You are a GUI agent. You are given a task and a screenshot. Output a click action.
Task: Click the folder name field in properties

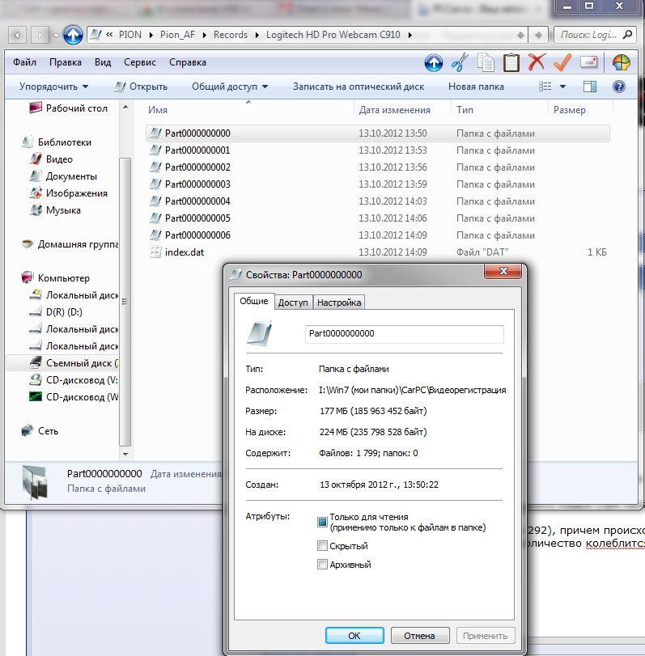405,333
